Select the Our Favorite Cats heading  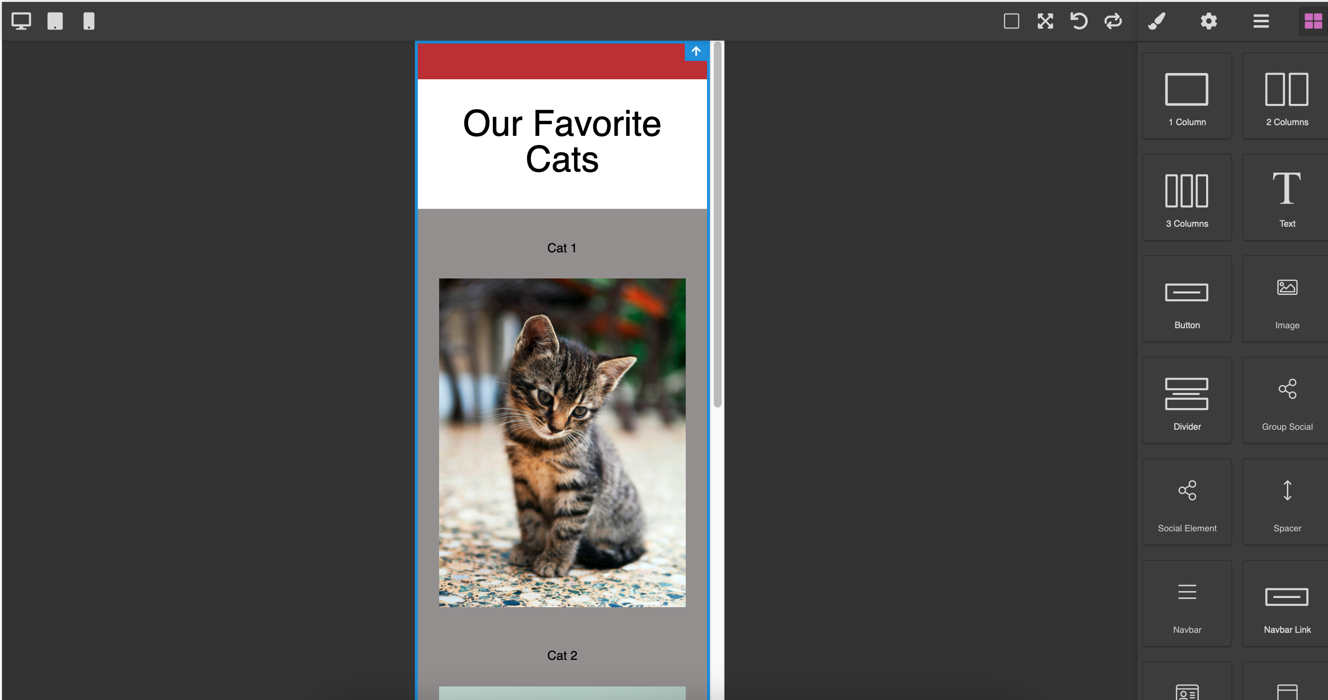tap(562, 141)
